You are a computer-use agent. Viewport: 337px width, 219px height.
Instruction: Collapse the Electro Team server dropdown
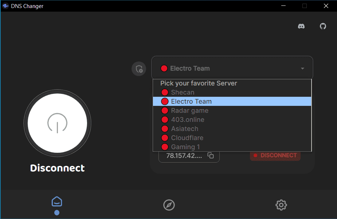[x=232, y=68]
